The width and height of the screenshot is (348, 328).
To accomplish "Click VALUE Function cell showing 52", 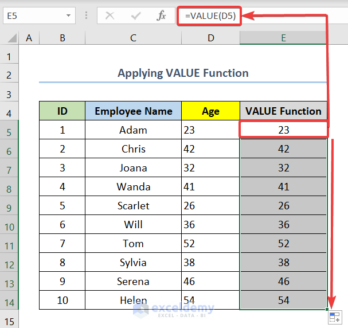I will coord(283,244).
